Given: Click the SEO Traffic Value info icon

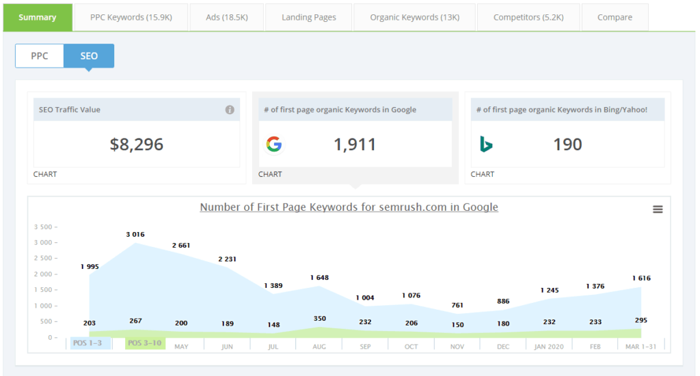Looking at the screenshot, I should pyautogui.click(x=230, y=110).
